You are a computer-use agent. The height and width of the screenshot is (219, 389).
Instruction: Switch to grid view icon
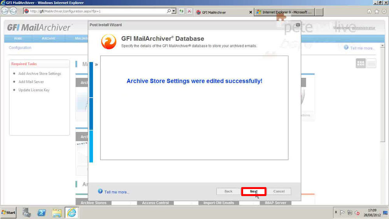361,63
